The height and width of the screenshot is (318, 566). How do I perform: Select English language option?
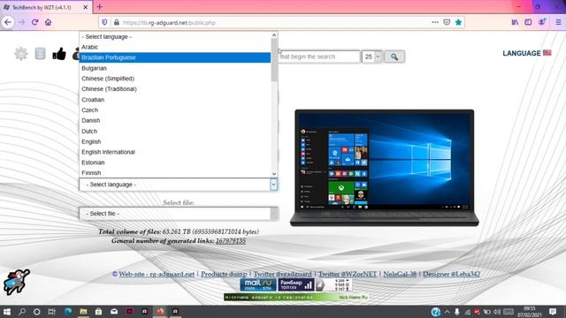coord(175,141)
